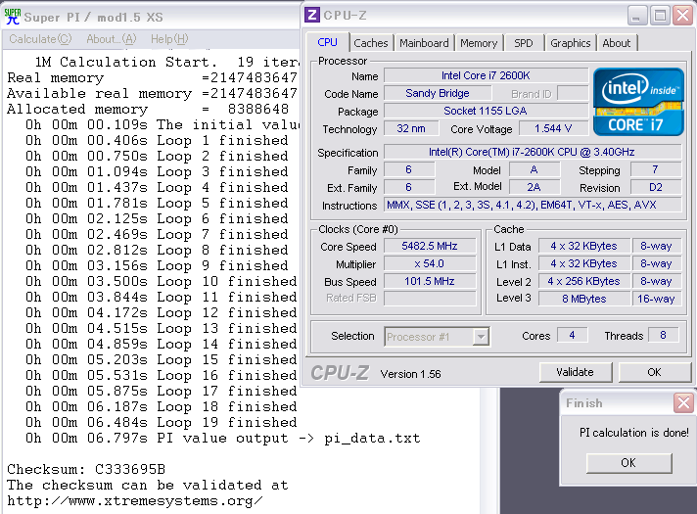Open the About tab in CPU-Z
Image resolution: width=697 pixels, height=514 pixels.
pos(617,43)
